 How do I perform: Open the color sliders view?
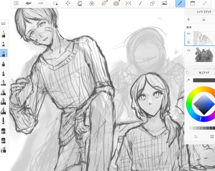point(196,136)
